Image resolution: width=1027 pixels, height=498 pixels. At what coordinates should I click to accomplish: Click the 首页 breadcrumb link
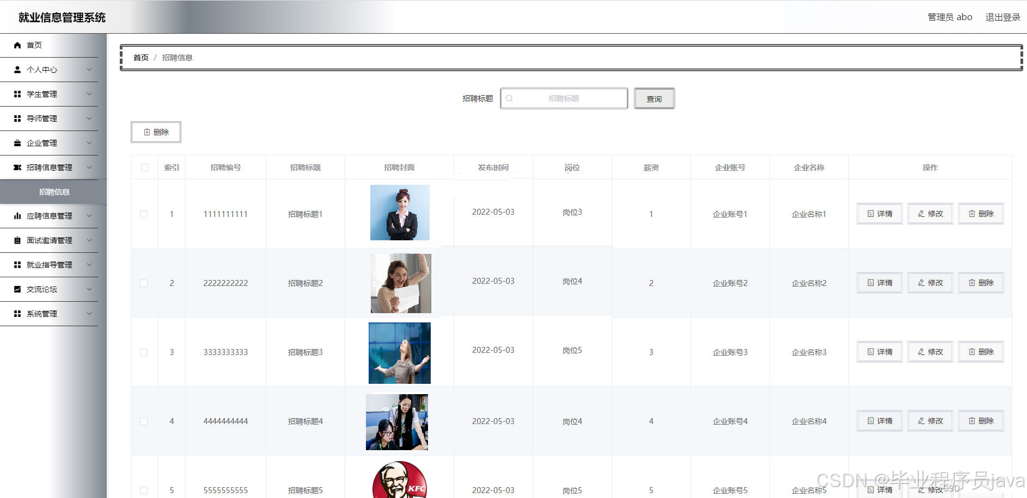pos(141,58)
